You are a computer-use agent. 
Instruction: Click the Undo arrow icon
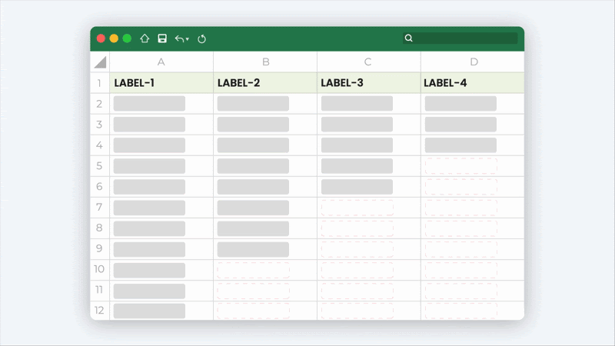click(179, 38)
